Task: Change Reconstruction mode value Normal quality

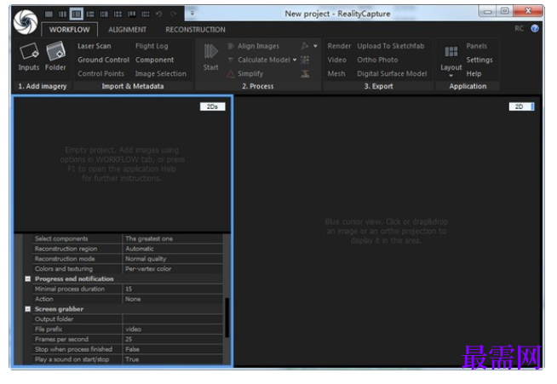Action: [173, 259]
